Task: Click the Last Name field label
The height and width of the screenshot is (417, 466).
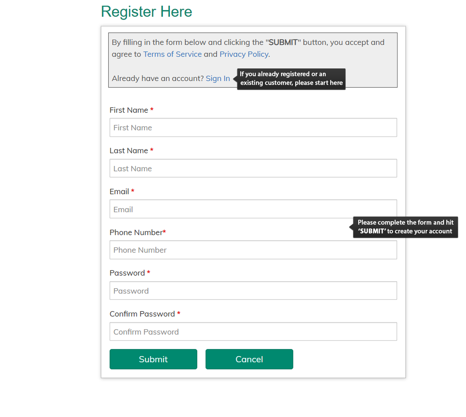Action: point(129,151)
